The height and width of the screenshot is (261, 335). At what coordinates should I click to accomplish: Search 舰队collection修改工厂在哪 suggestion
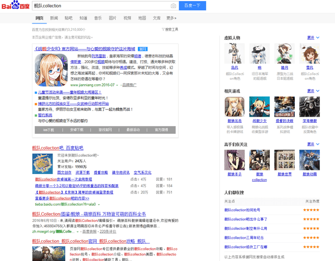(x=246, y=247)
